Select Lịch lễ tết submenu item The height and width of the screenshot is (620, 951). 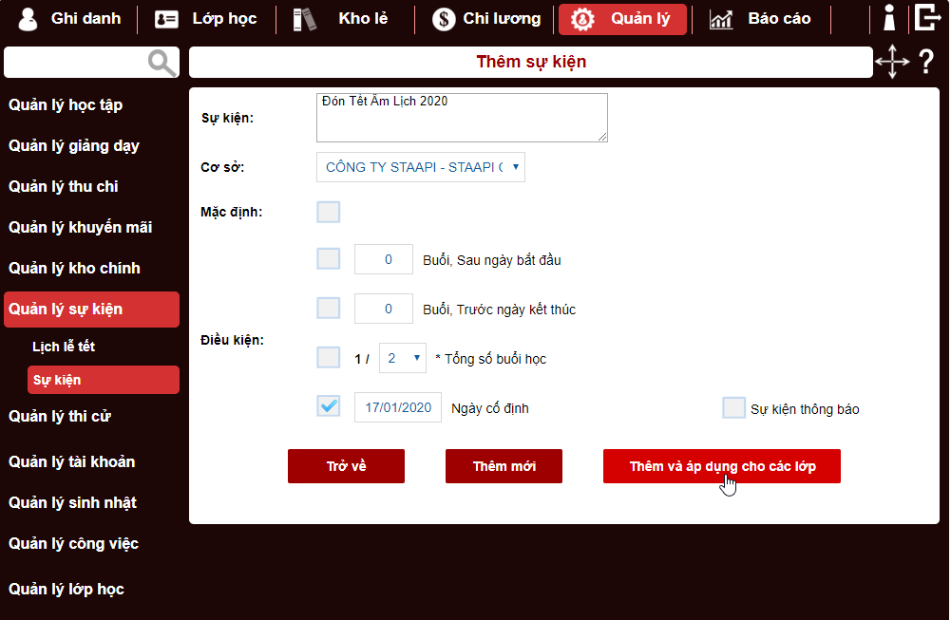pos(64,347)
